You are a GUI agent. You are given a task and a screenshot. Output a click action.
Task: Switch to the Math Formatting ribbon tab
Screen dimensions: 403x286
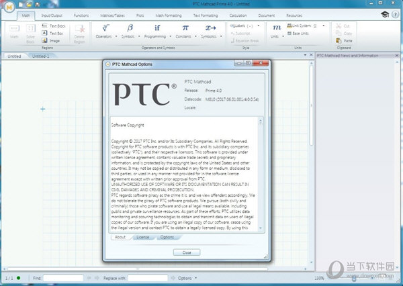tap(169, 15)
